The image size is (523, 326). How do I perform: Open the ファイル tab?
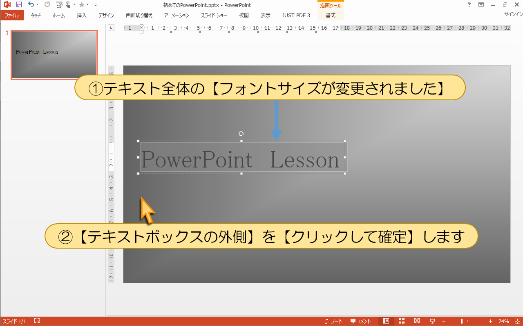pos(12,15)
